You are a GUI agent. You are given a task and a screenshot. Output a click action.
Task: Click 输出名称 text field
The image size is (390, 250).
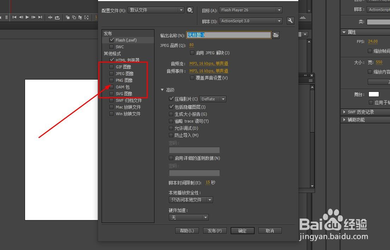pos(229,35)
